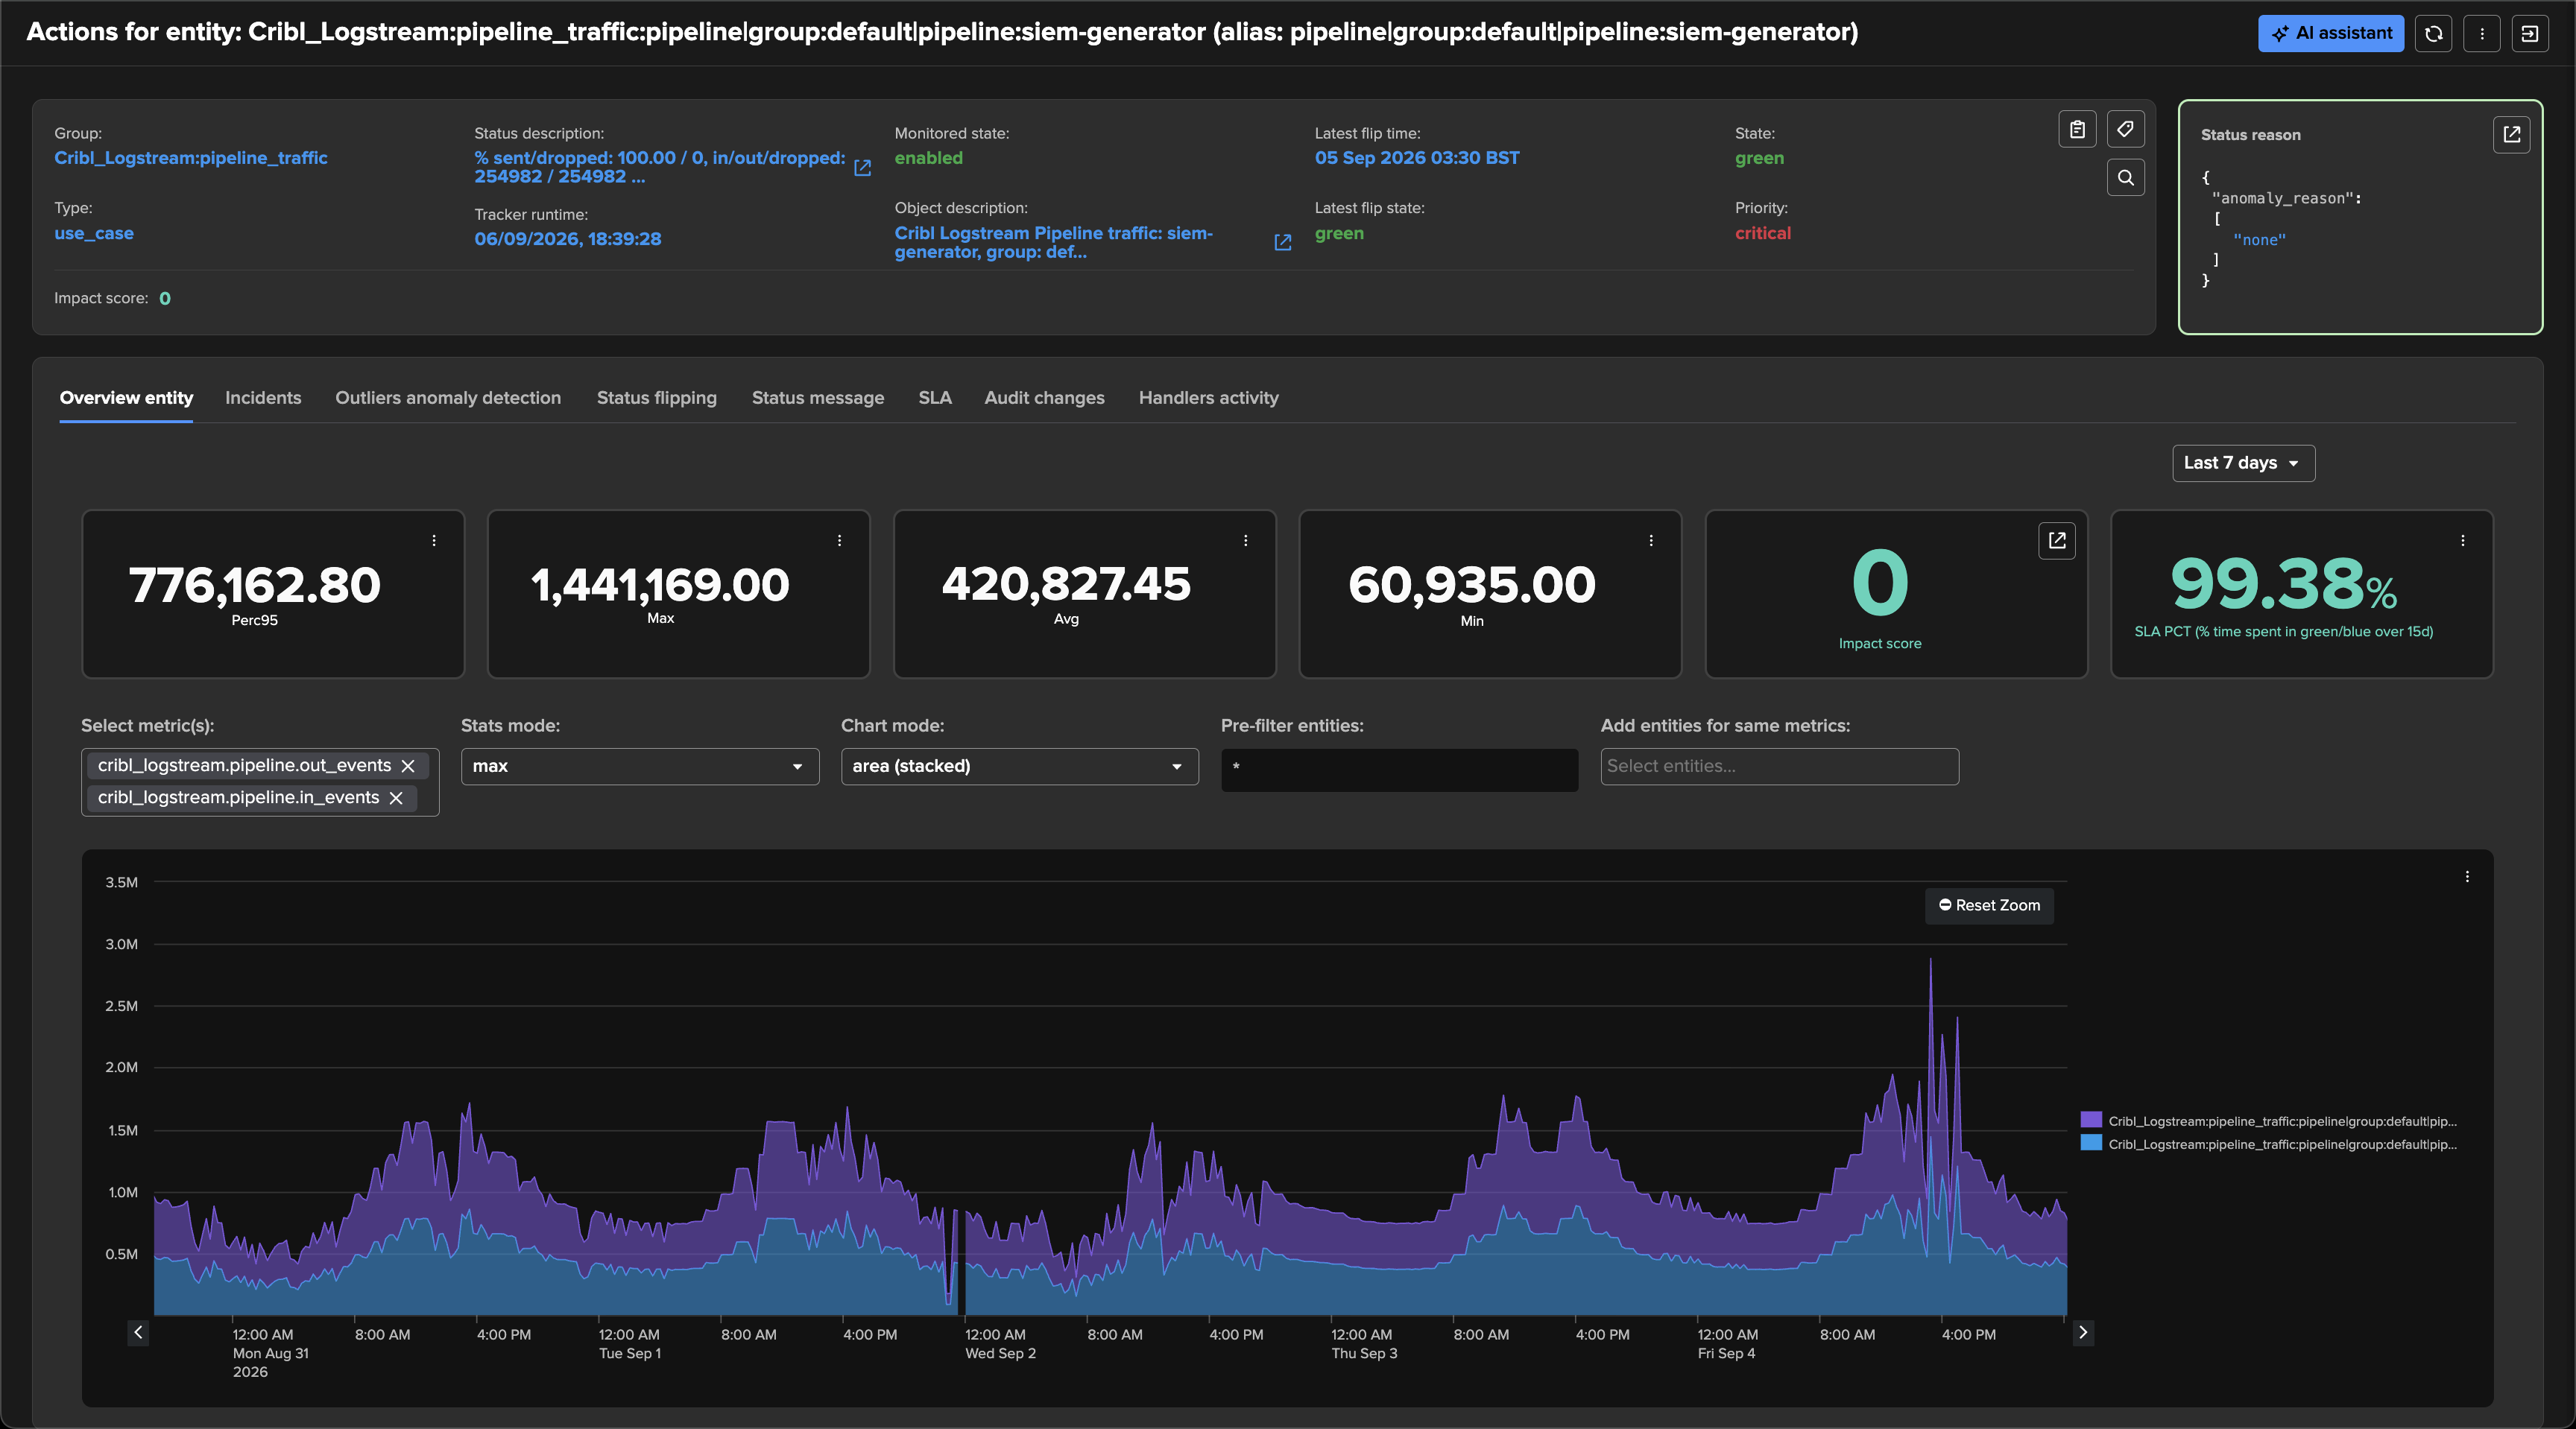Open Max card options menu
Screen dimensions: 2576x1429
point(839,541)
